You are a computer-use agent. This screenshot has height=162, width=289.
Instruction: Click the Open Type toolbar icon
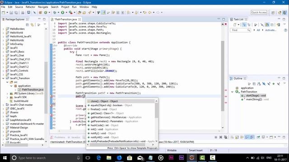(x=79, y=13)
